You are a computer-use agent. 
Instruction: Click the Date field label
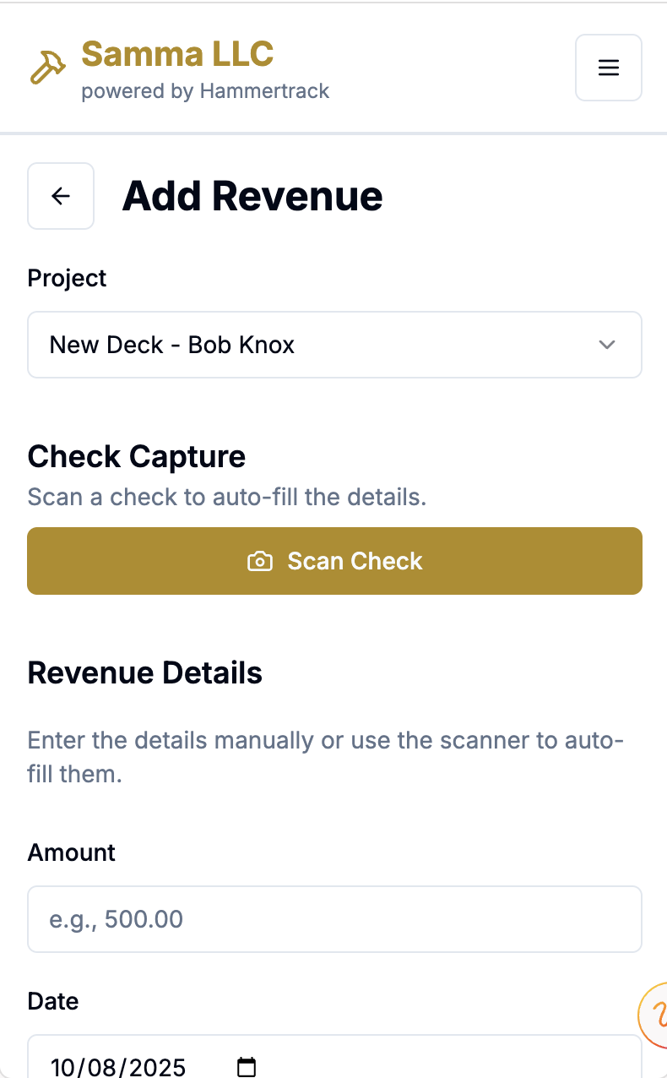[x=53, y=1001]
